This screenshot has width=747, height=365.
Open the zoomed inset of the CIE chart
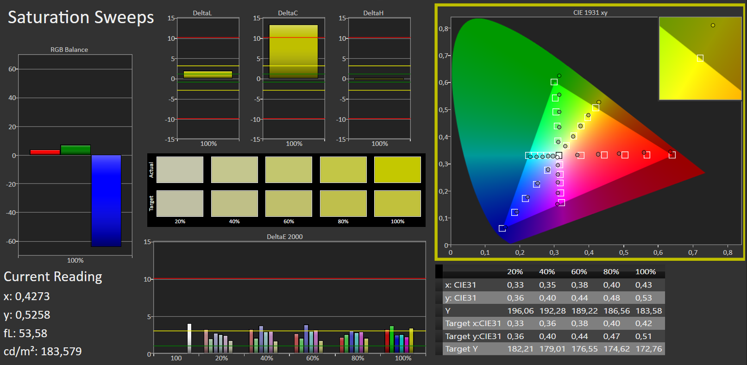pos(700,58)
